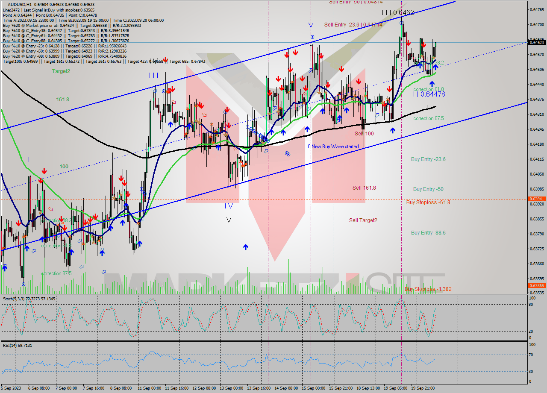547x393 pixels.
Task: Click the 'Buy Entry -50' label
Action: [x=428, y=189]
